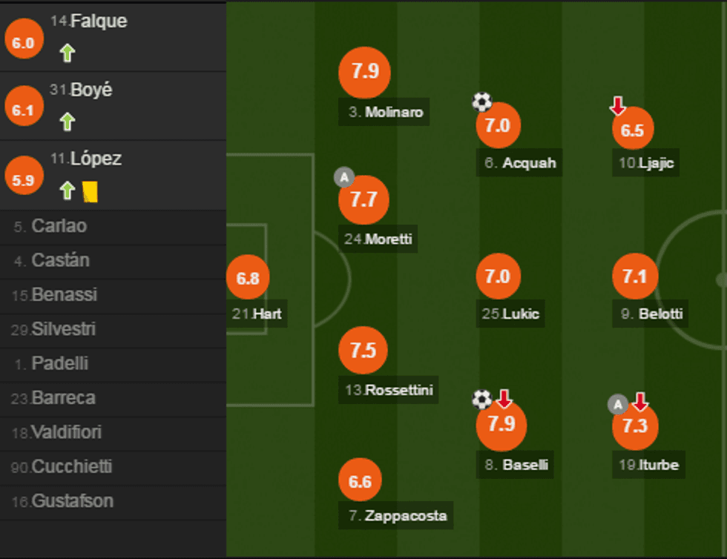Click Ljajic's red substituted-off arrow
This screenshot has width=727, height=559.
pyautogui.click(x=618, y=106)
